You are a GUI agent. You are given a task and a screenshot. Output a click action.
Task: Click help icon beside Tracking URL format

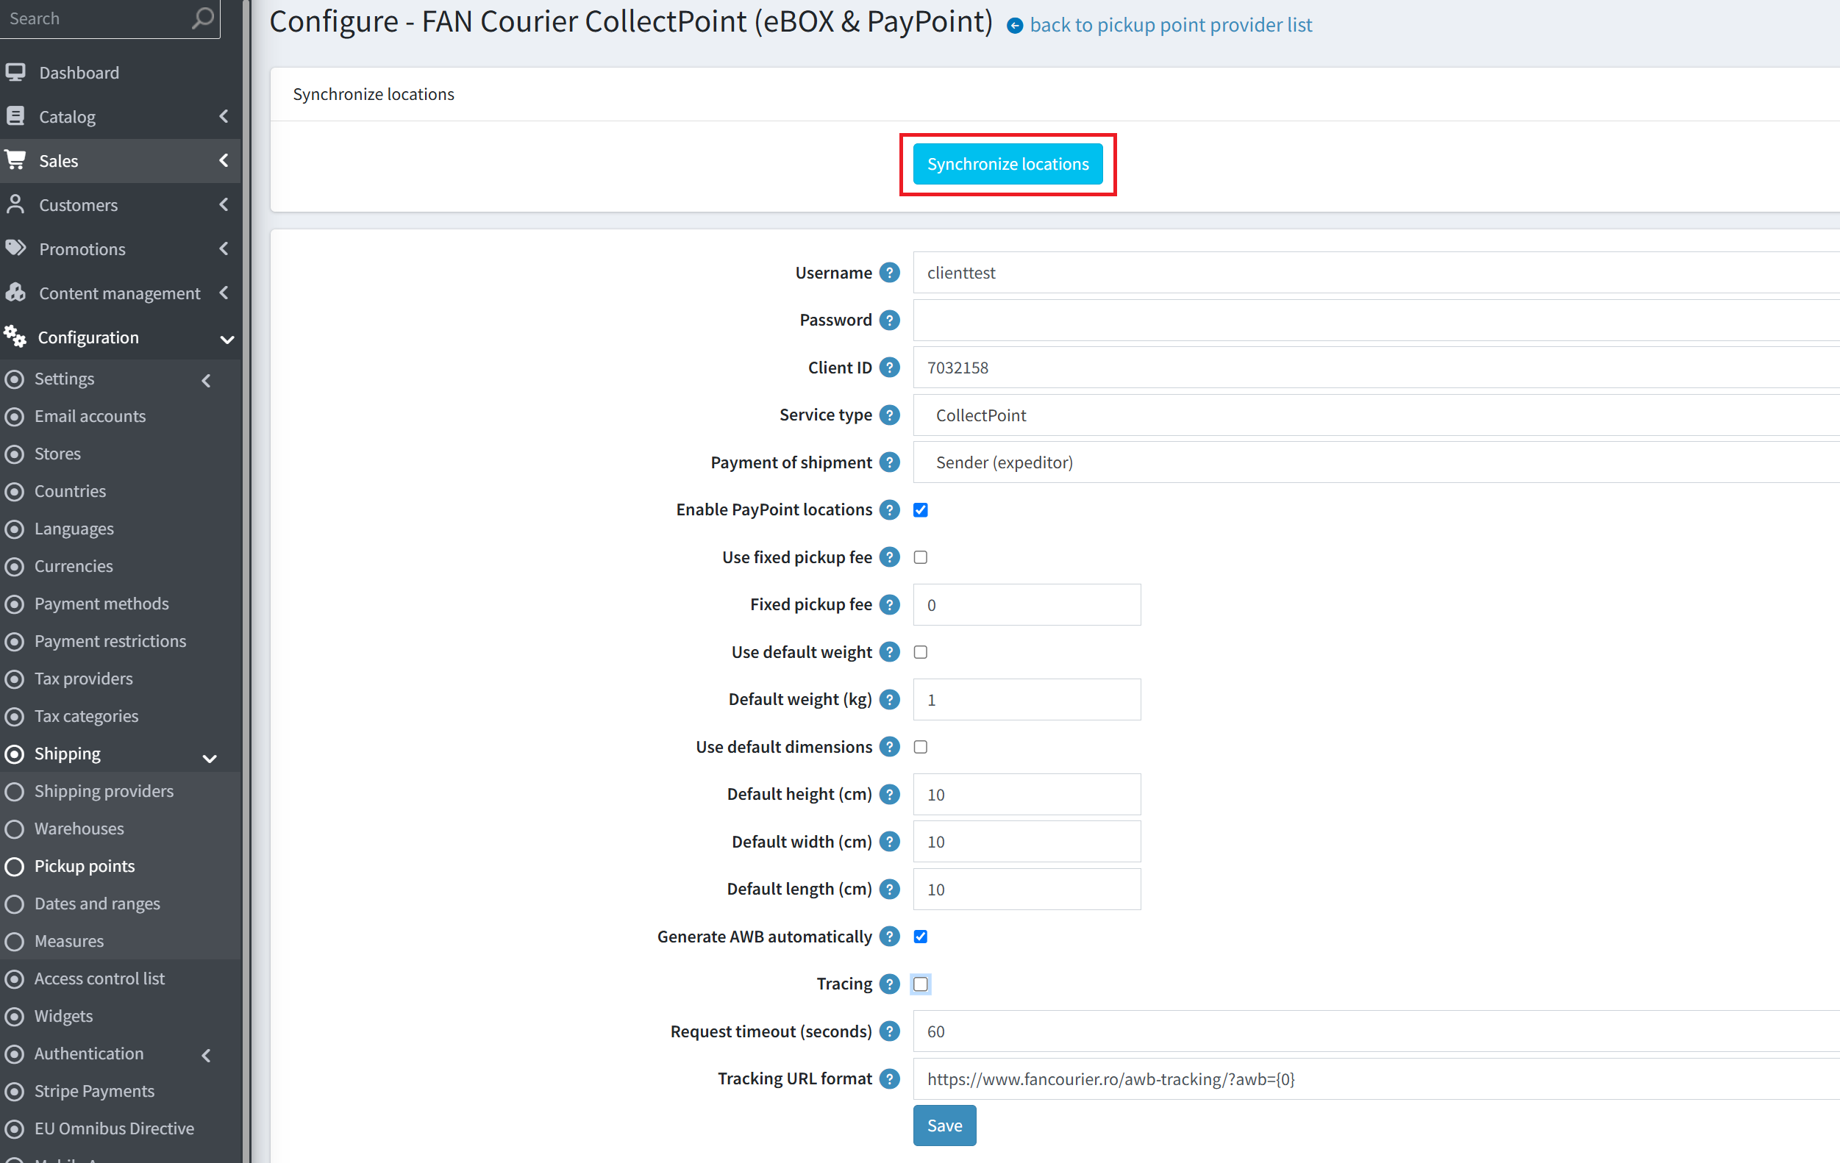pyautogui.click(x=888, y=1078)
